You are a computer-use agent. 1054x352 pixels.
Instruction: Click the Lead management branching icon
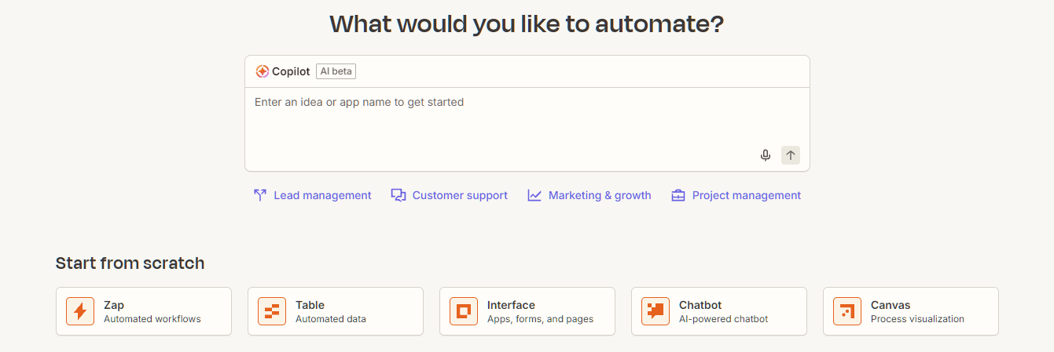click(260, 195)
